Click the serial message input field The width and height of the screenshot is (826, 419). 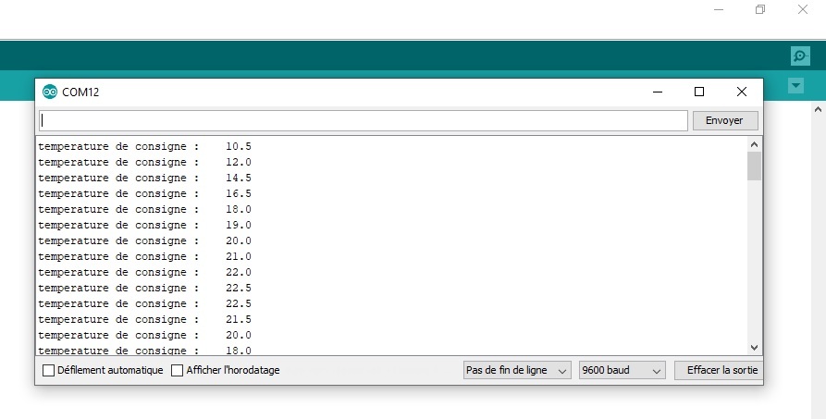(x=363, y=120)
